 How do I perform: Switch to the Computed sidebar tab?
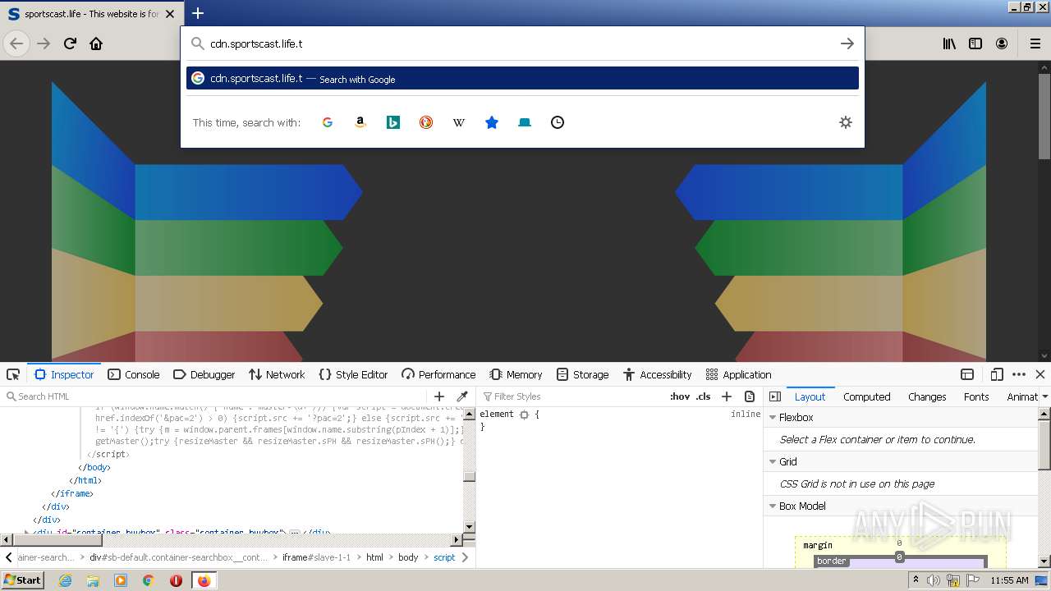point(866,396)
